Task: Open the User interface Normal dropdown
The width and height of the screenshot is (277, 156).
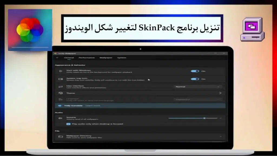Action: click(197, 87)
